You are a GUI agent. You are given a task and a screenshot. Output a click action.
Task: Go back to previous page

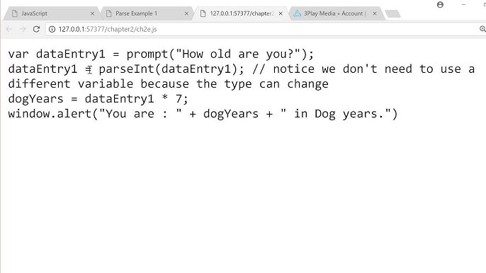[x=9, y=29]
